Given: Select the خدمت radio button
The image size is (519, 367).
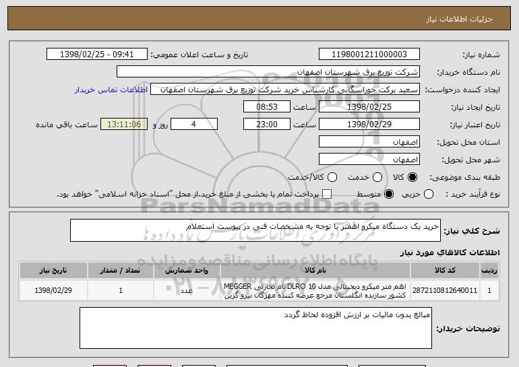Looking at the screenshot, I should (377, 177).
